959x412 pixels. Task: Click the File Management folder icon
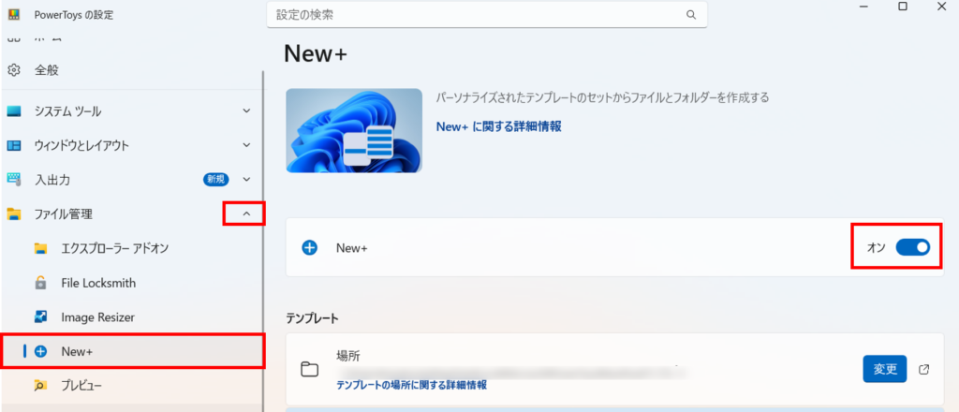[13, 213]
